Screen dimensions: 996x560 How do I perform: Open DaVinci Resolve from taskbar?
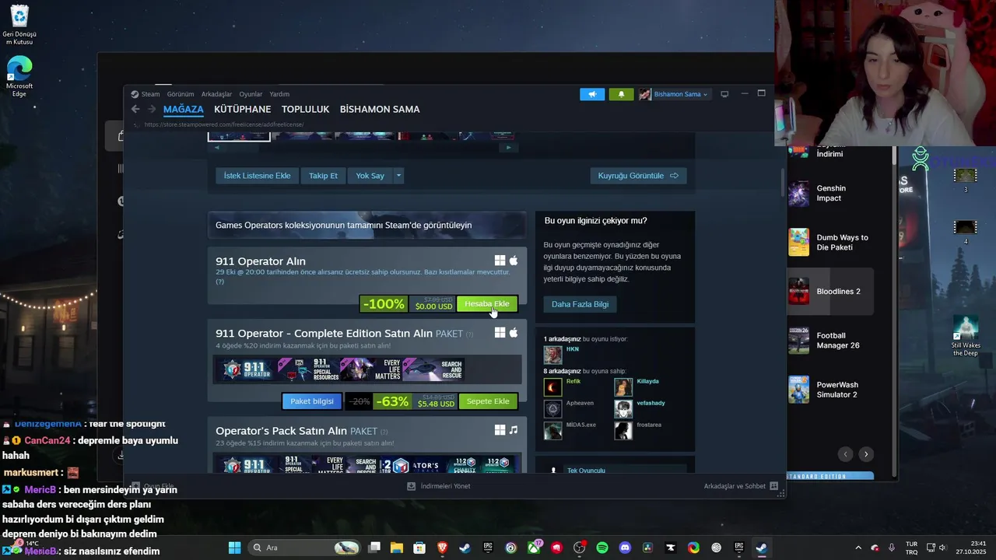(647, 548)
